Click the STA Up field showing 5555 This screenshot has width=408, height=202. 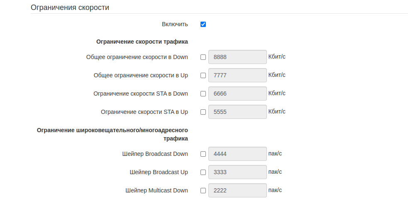[x=237, y=112]
